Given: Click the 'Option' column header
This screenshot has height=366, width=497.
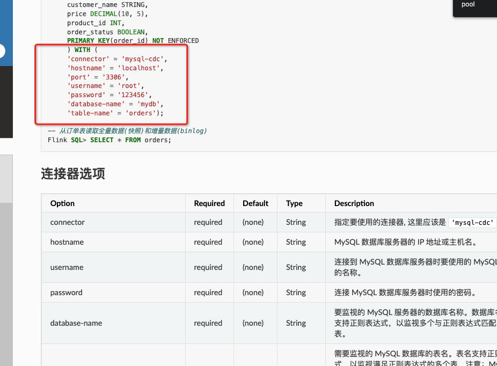Looking at the screenshot, I should (x=62, y=203).
